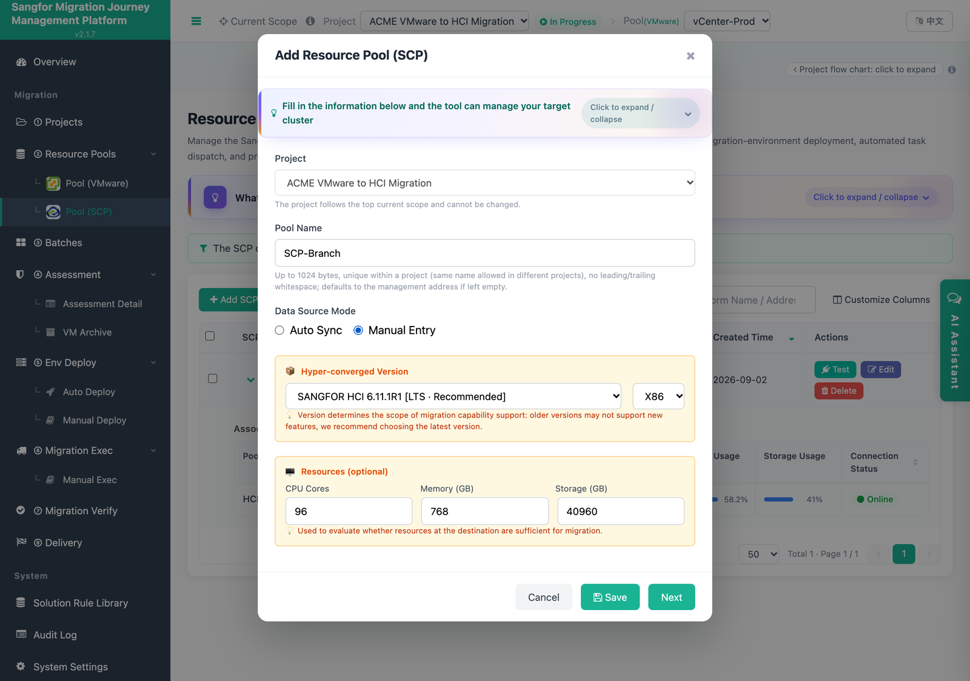Click the VM Archive icon
Image resolution: width=970 pixels, height=681 pixels.
[51, 332]
